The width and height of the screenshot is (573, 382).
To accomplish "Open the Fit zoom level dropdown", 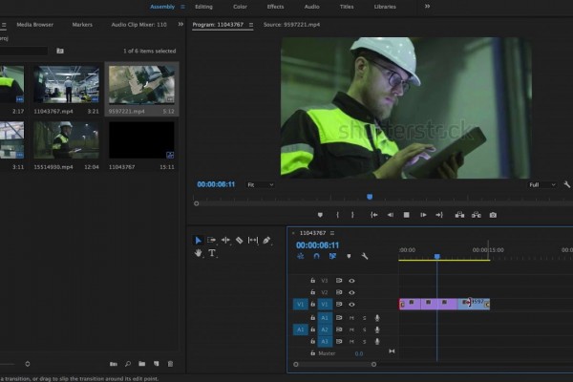I will (260, 184).
